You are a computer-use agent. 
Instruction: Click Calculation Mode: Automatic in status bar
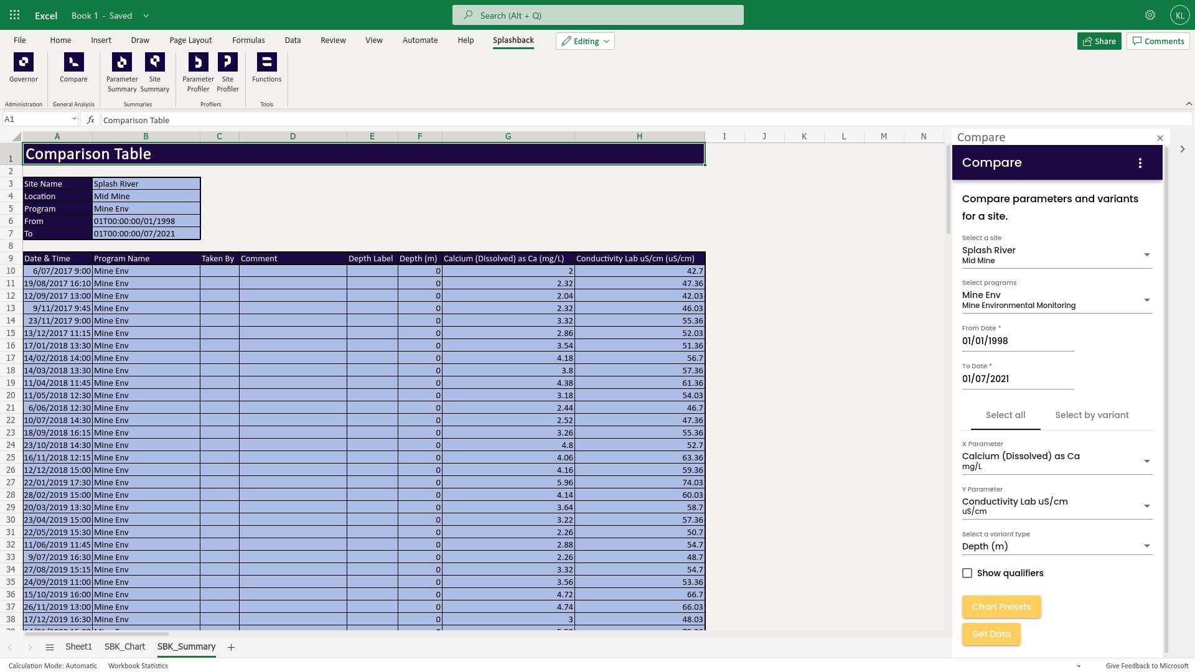53,666
